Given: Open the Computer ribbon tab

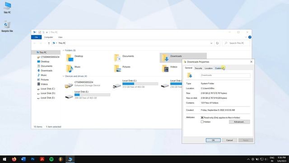Looking at the screenshot, I should coord(48,37).
